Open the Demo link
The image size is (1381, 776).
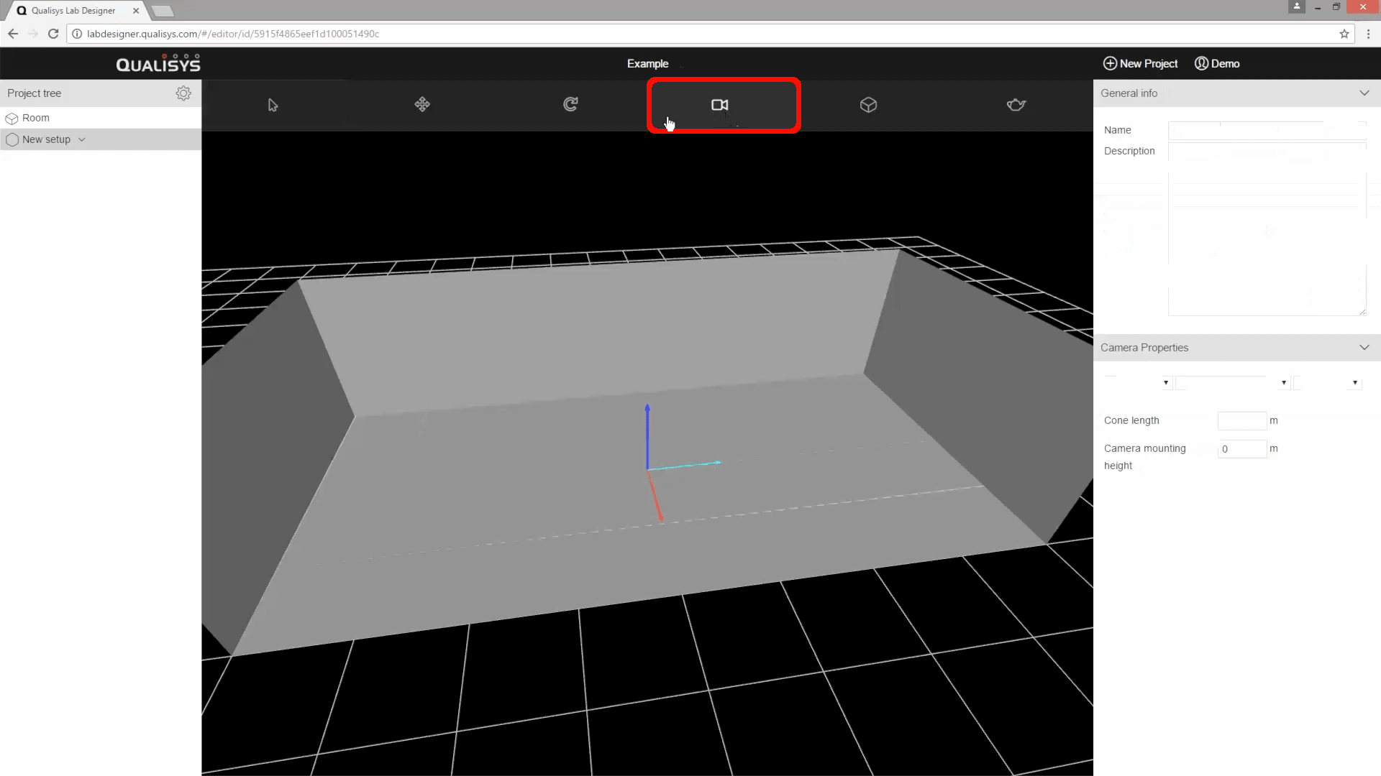(x=1217, y=64)
